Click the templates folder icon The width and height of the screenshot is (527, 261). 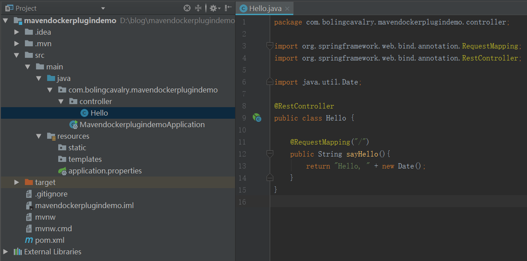tap(62, 159)
